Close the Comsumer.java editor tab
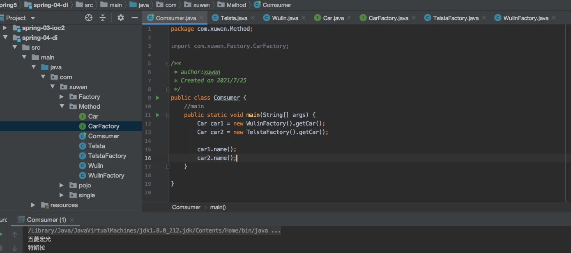The width and height of the screenshot is (571, 253). (x=201, y=18)
